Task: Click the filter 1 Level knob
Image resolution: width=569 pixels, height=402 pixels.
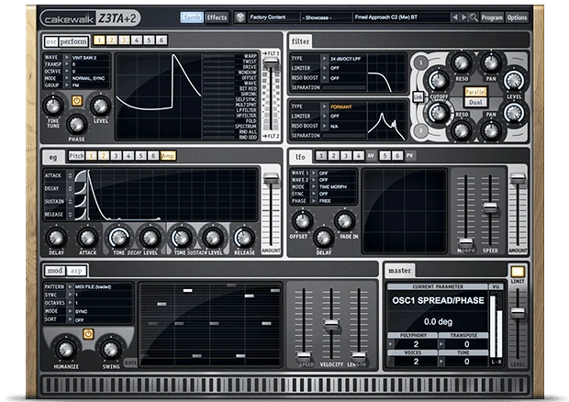Action: pos(514,81)
